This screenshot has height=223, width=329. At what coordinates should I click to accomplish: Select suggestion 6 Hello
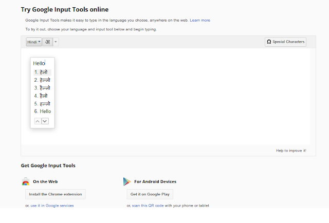point(42,112)
